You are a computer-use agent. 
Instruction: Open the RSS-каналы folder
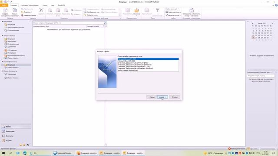tap(12, 50)
